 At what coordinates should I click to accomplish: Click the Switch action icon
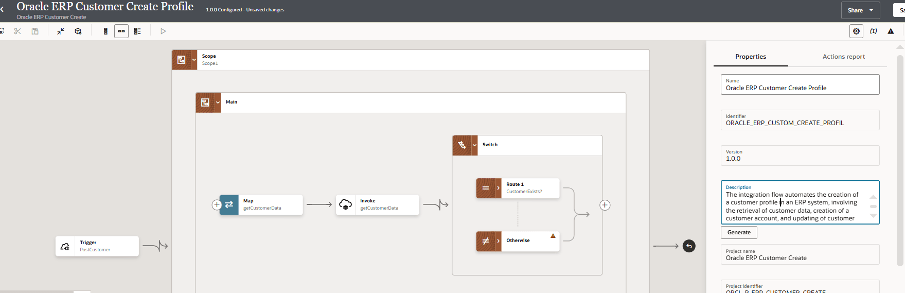coord(462,145)
